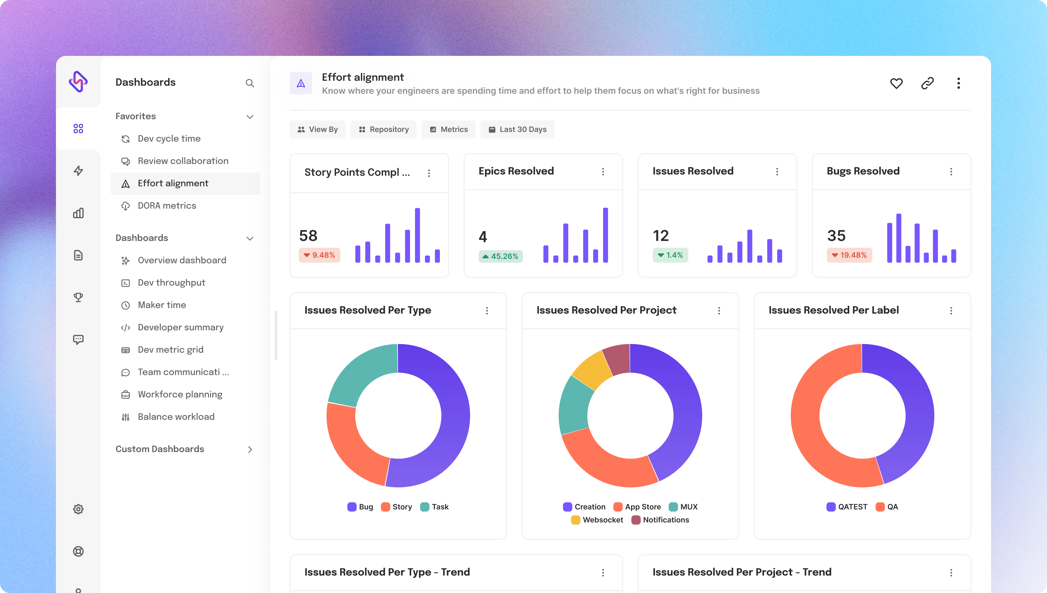Open the options menu on the Bugs Resolved card

pos(952,171)
